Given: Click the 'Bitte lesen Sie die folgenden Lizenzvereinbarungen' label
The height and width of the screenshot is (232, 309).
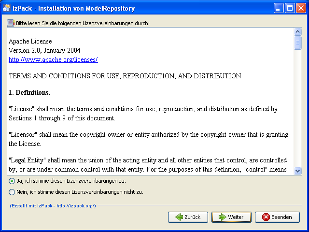Looking at the screenshot, I should point(83,23).
